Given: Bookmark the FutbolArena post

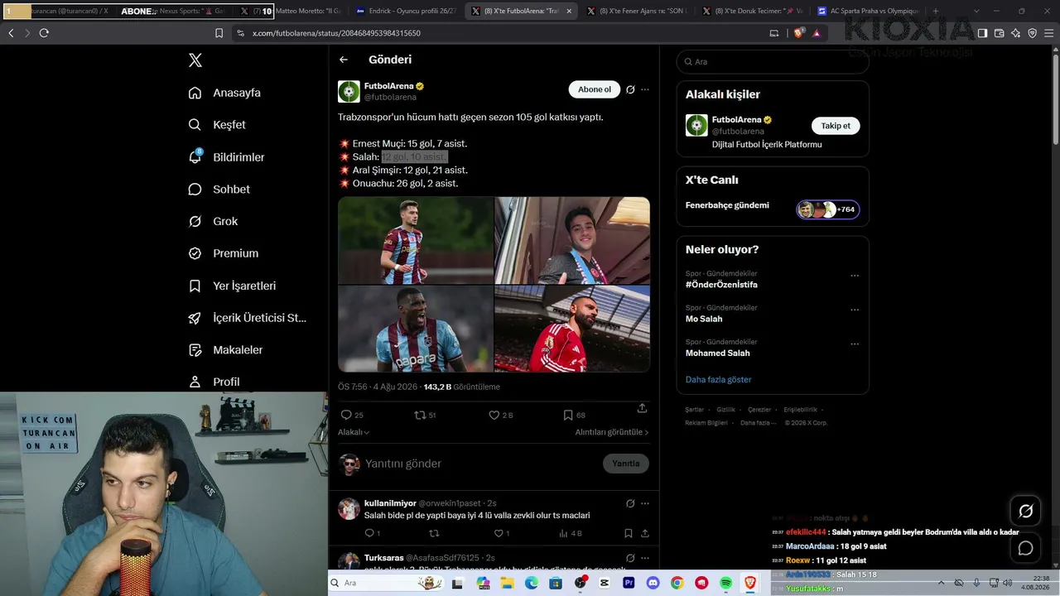Looking at the screenshot, I should [568, 415].
